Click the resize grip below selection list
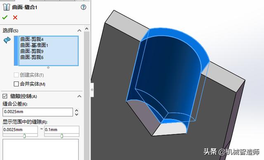Viewport: 264px width, 160px height. [48, 68]
